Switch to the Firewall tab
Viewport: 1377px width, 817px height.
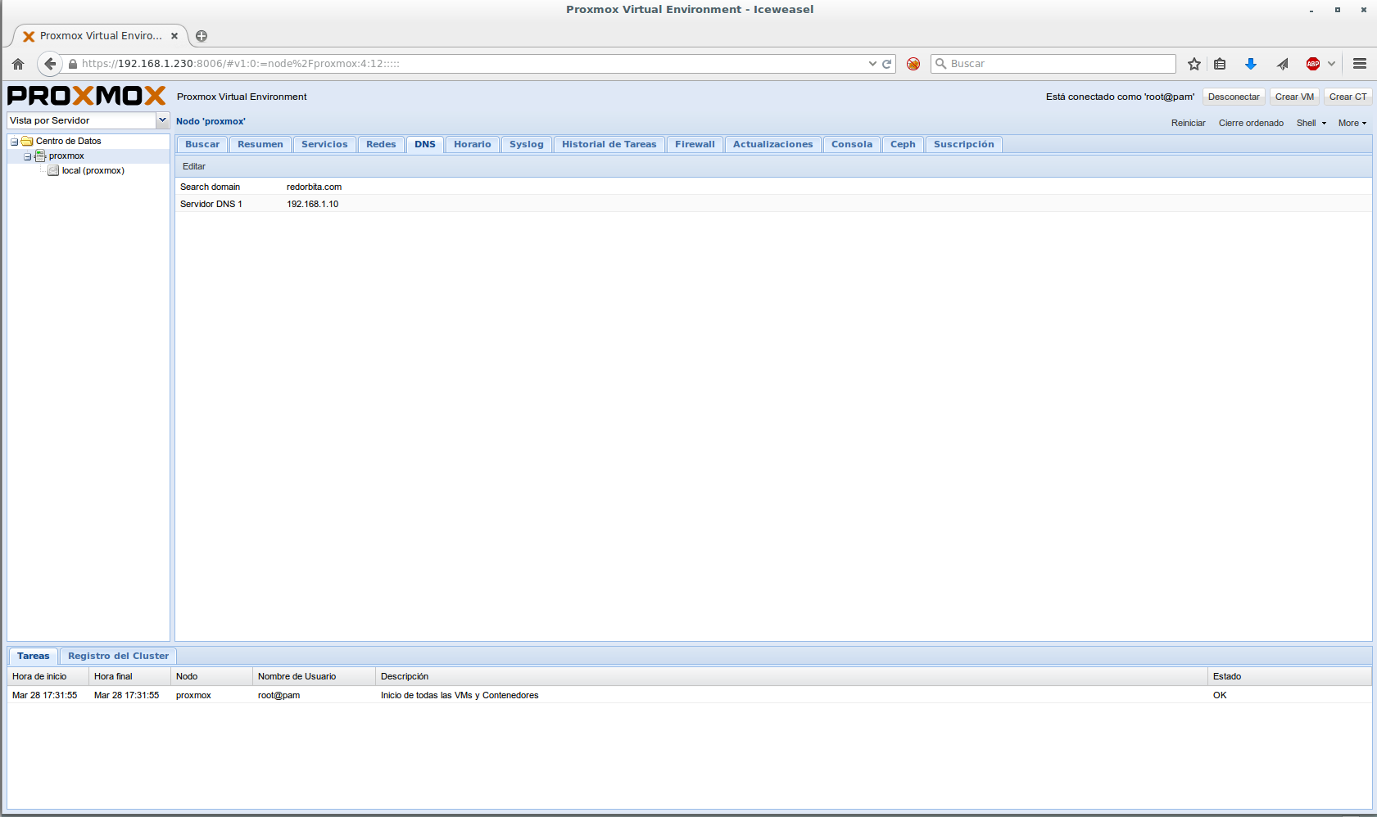(695, 144)
